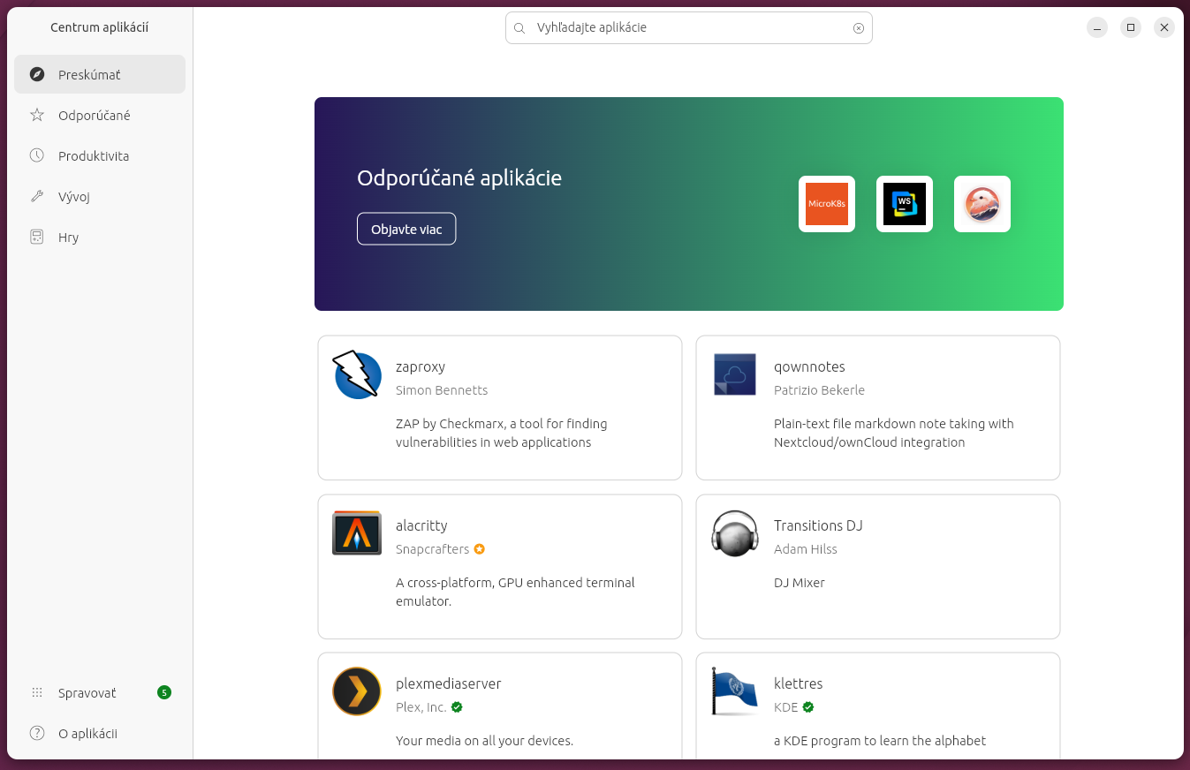Click the plexmediaserver chevron icon
Viewport: 1190px width, 770px height.
[357, 691]
